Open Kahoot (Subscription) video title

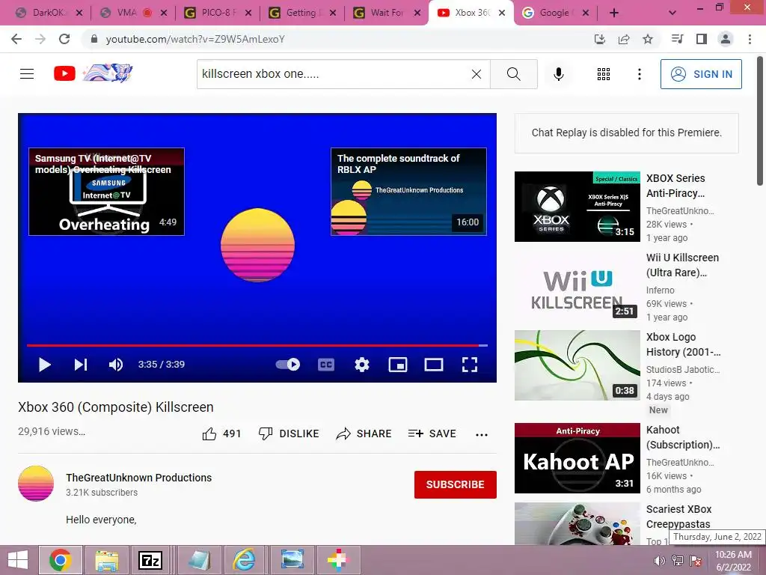[683, 437]
